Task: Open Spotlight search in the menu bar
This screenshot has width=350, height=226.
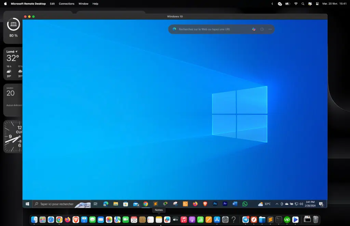Action: coord(303,4)
